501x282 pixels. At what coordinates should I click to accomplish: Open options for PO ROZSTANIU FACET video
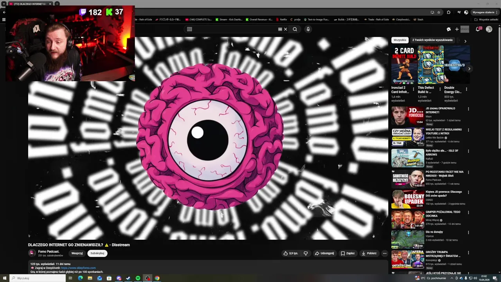point(468,172)
